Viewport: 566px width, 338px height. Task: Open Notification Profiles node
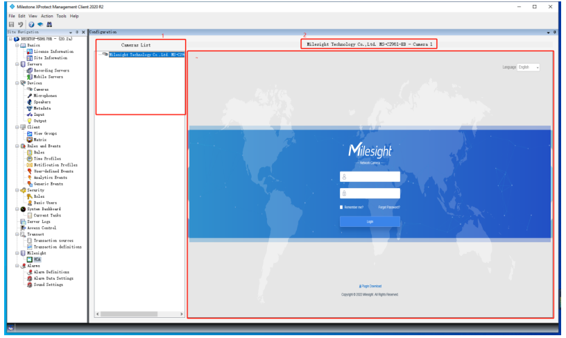(55, 165)
